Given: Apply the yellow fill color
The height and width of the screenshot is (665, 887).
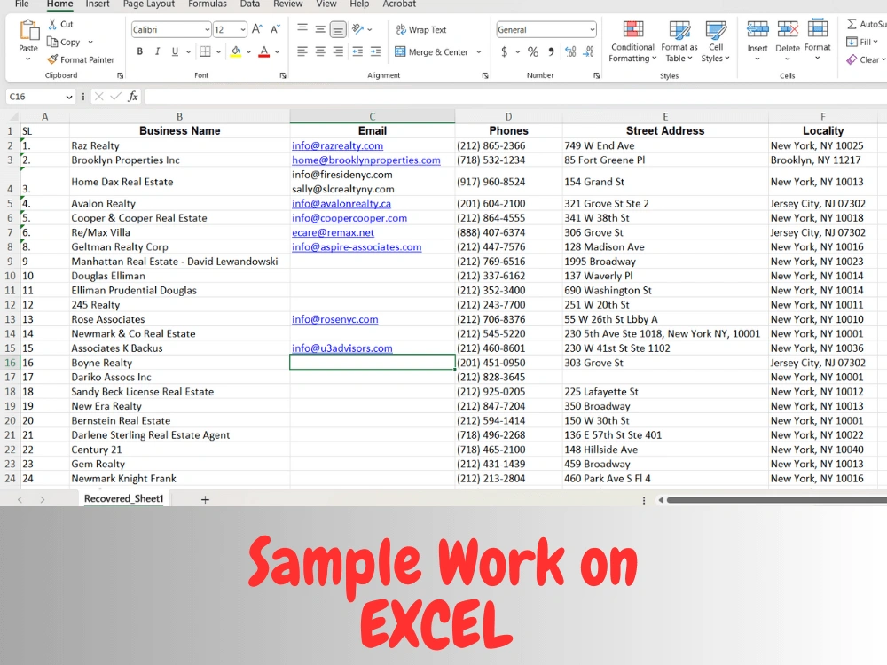Looking at the screenshot, I should pos(236,52).
